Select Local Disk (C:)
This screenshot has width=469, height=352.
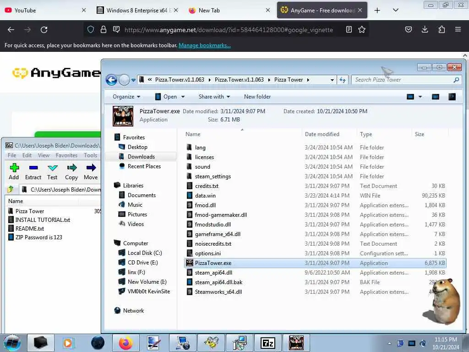pos(145,253)
